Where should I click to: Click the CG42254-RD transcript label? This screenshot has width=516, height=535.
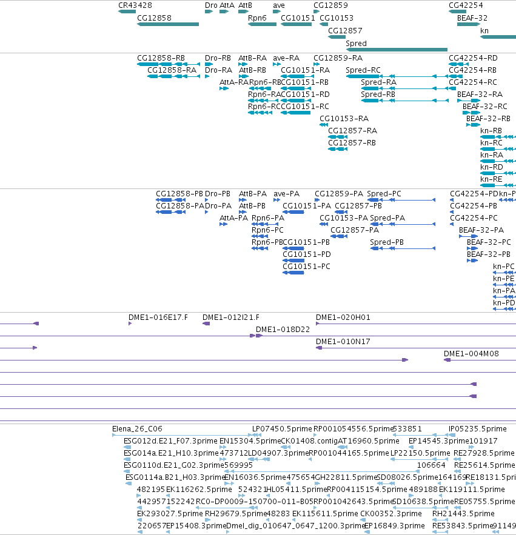(x=473, y=58)
